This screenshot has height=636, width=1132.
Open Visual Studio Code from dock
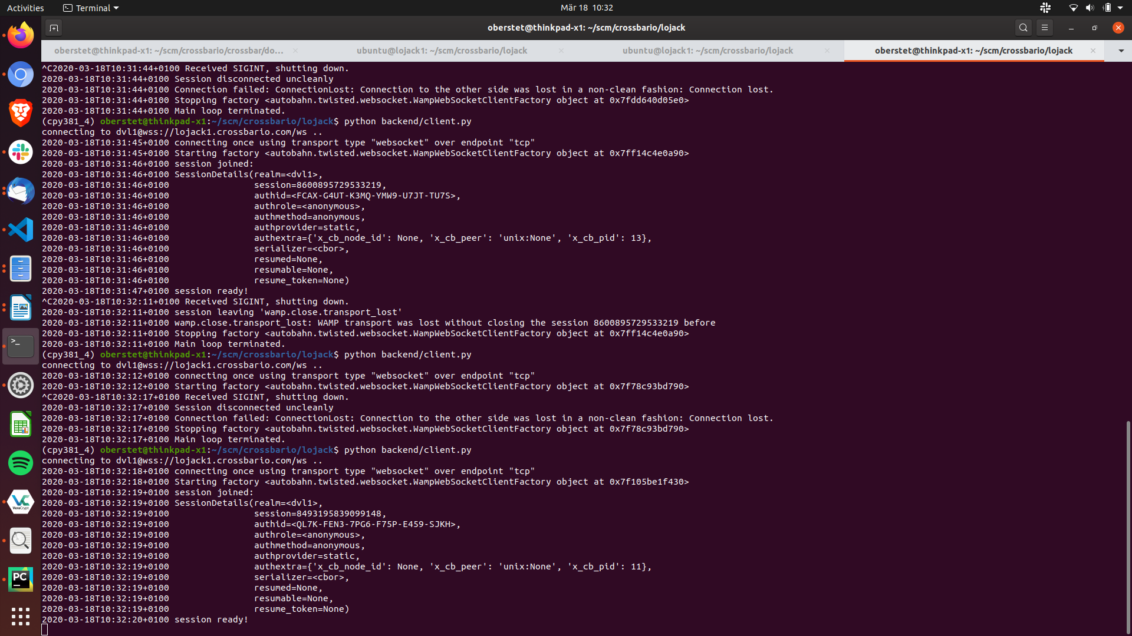[x=21, y=230]
